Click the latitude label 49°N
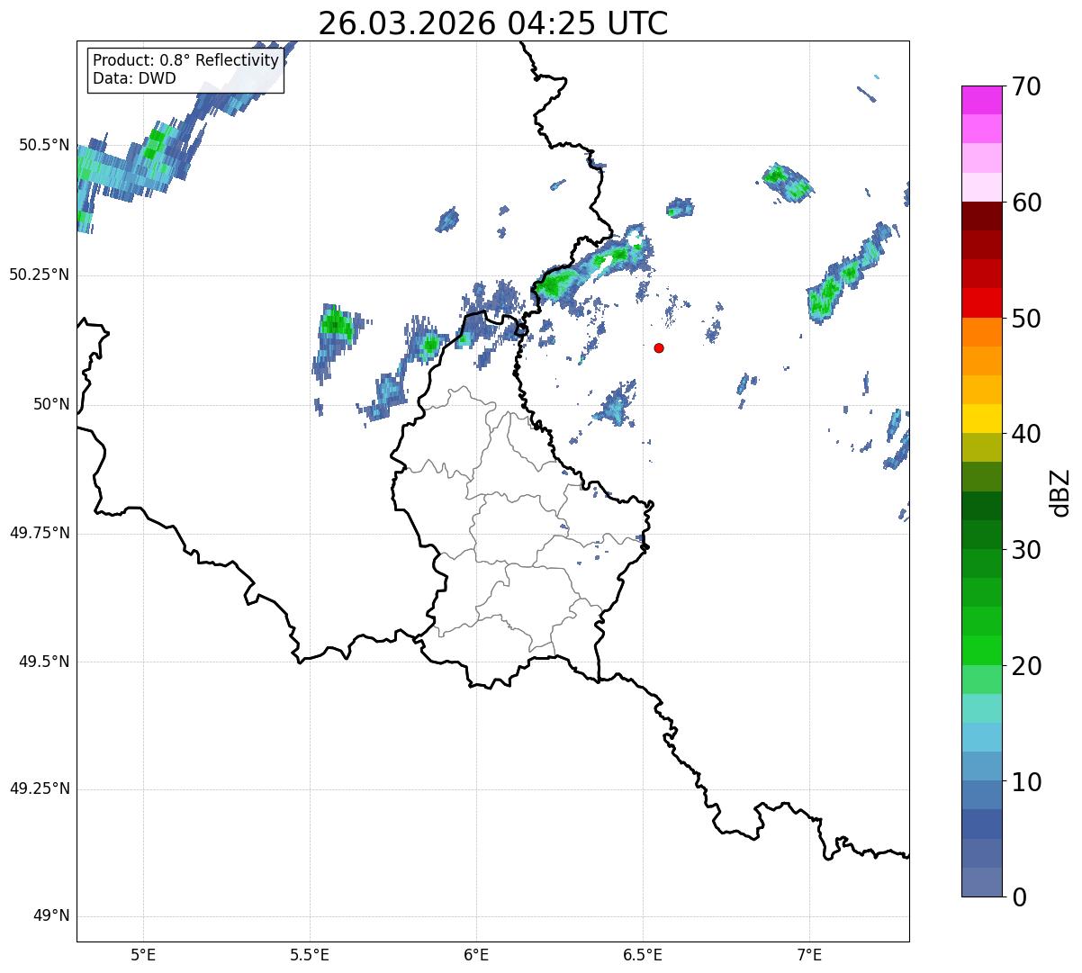Image resolution: width=1082 pixels, height=973 pixels. pos(51,916)
